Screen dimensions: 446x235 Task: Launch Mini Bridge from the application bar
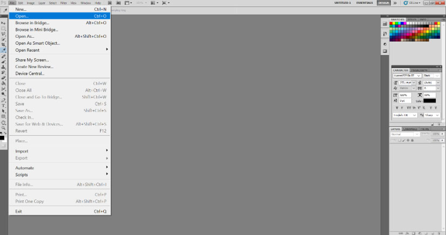(118, 3)
